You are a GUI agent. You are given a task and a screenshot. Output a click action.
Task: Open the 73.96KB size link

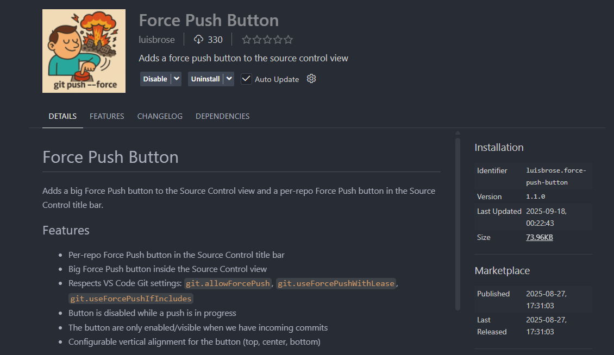click(539, 237)
